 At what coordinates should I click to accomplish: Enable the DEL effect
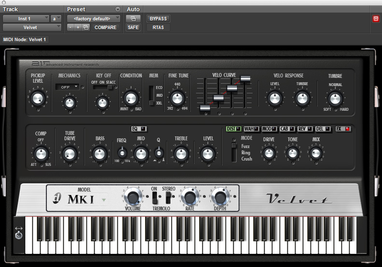pyautogui.click(x=323, y=129)
